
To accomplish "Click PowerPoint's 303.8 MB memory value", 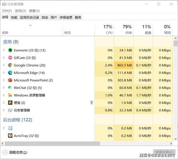I will pos(124,80).
